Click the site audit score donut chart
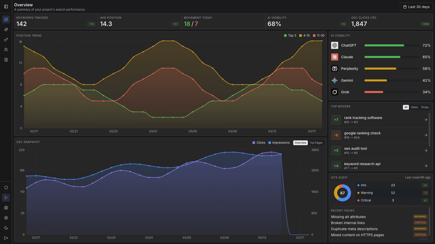435x244 pixels. point(342,193)
